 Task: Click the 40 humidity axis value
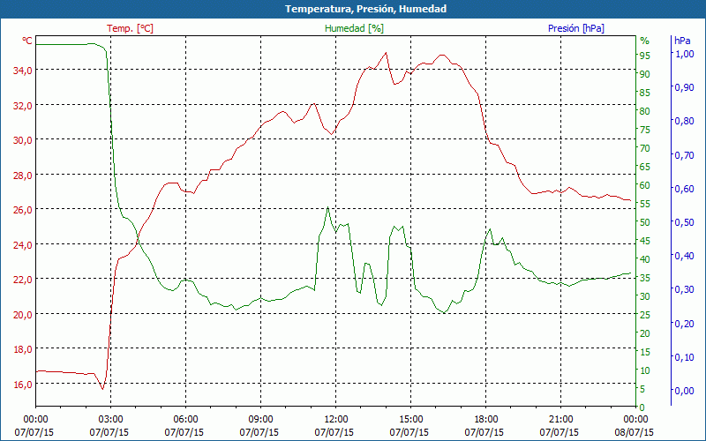point(645,259)
